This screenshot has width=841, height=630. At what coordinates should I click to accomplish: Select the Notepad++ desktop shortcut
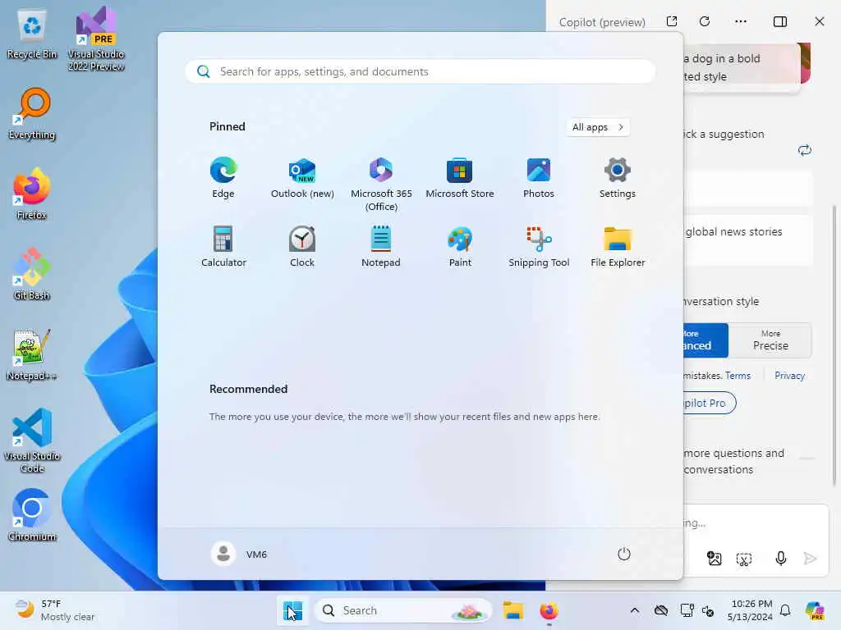(x=32, y=355)
